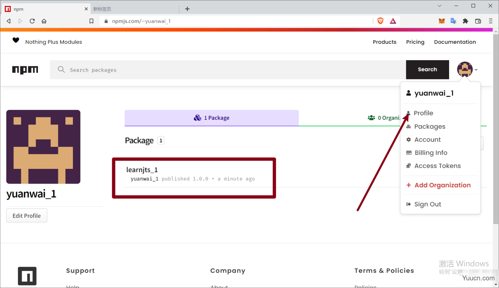Viewport: 499px width, 288px height.
Task: Sign Out from the user menu
Action: click(427, 204)
